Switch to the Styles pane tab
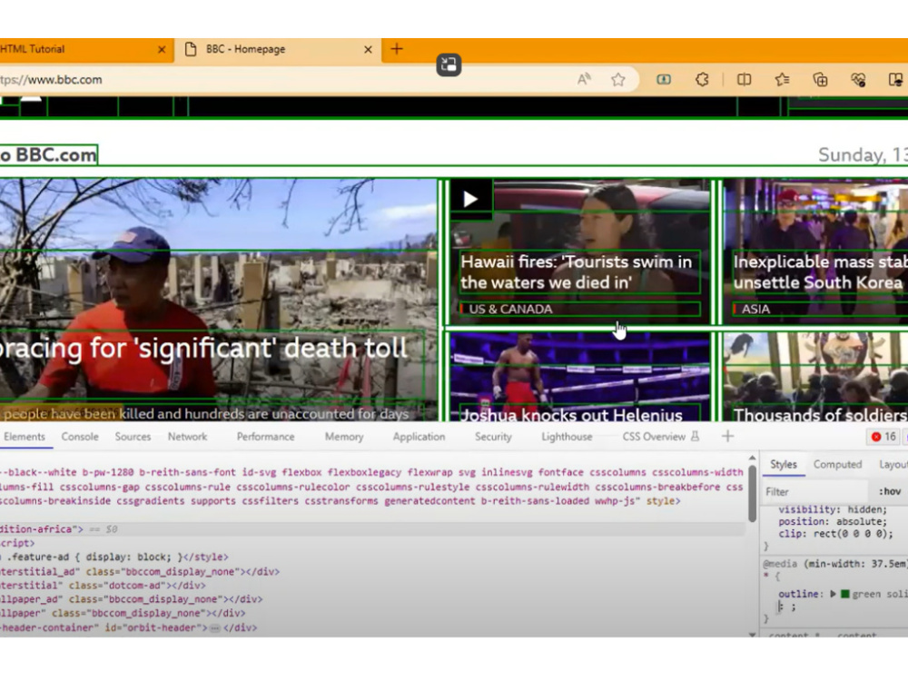 (x=783, y=464)
